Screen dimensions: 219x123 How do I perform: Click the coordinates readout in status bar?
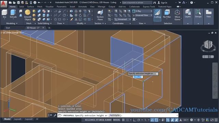click(98, 120)
